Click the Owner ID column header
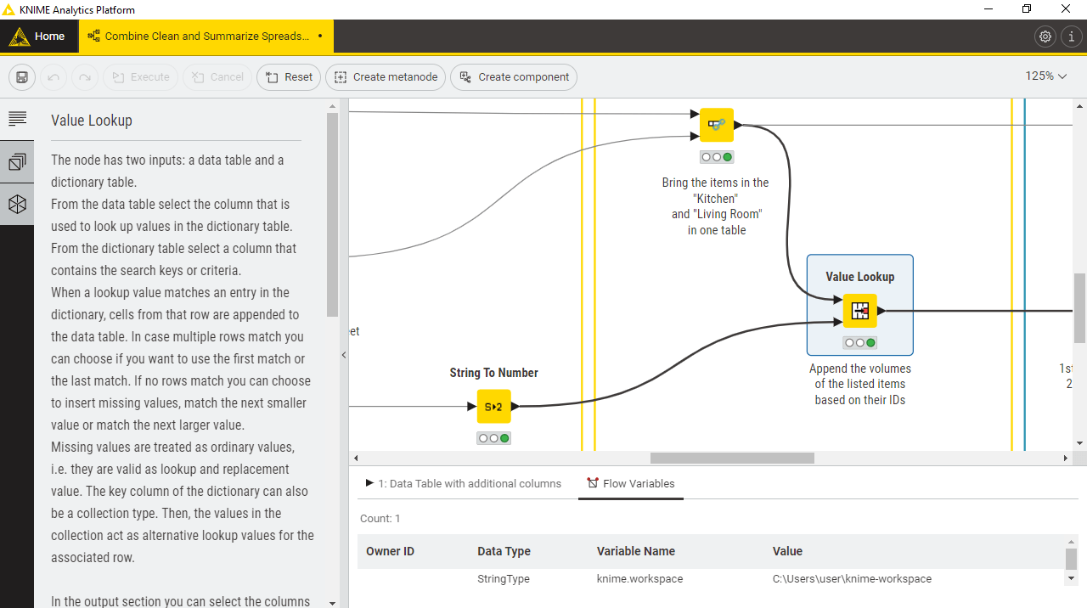The image size is (1087, 608). (390, 551)
